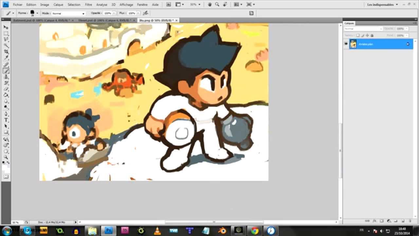Viewport: 419px width, 236px height.
Task: Select the Clone Stamp tool
Action: 6,77
